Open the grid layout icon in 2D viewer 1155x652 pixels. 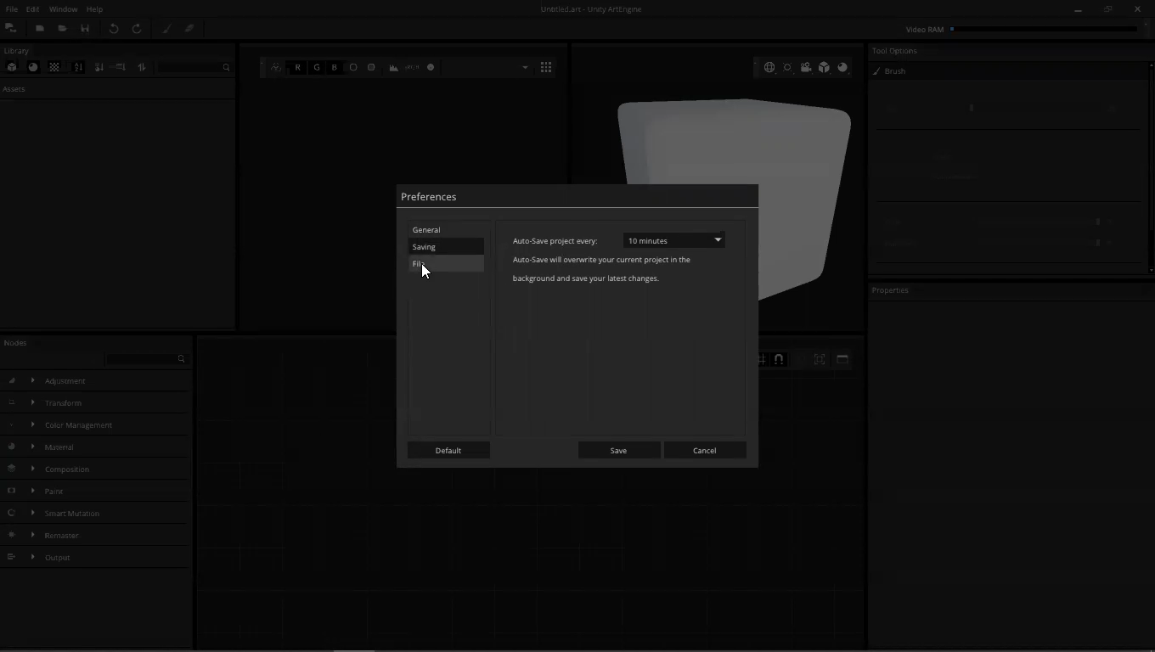pyautogui.click(x=546, y=68)
